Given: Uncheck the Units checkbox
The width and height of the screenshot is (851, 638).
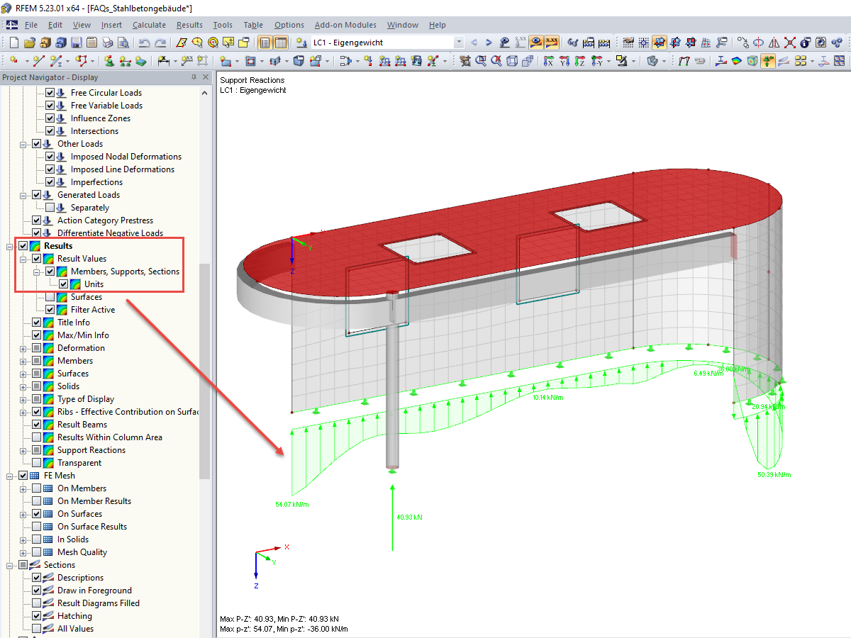Looking at the screenshot, I should tap(64, 284).
